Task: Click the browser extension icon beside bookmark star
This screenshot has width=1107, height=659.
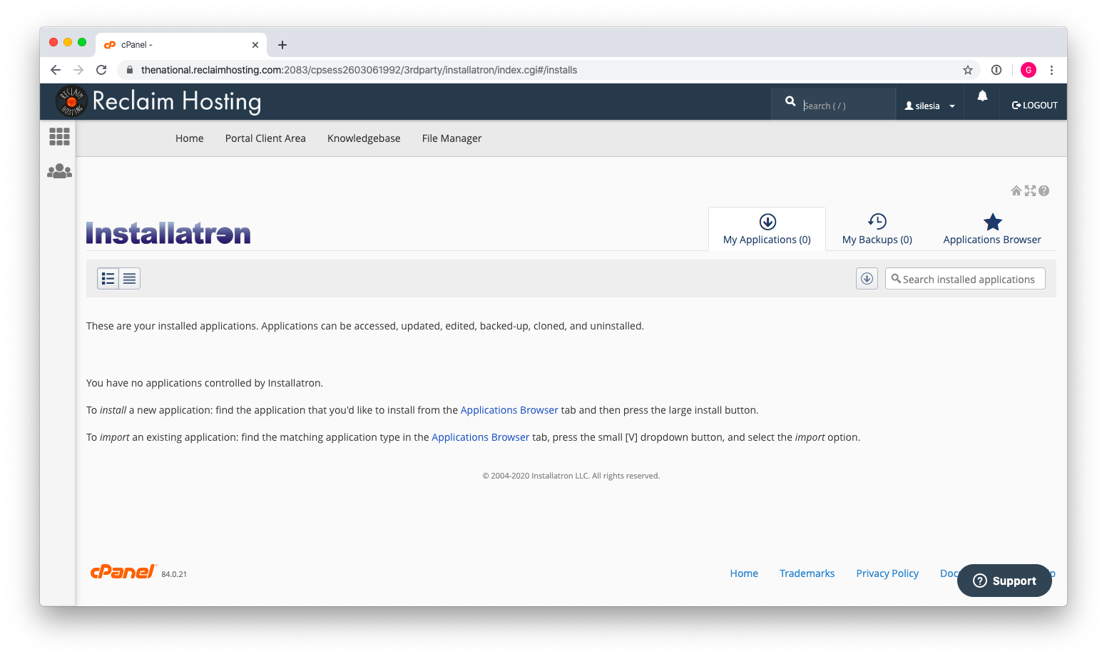Action: pyautogui.click(x=996, y=70)
